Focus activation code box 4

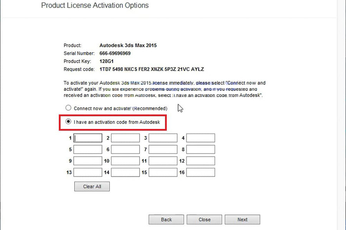click(201, 138)
